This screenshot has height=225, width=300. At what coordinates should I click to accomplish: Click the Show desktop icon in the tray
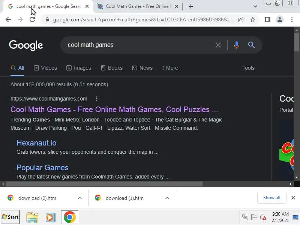pyautogui.click(x=295, y=217)
